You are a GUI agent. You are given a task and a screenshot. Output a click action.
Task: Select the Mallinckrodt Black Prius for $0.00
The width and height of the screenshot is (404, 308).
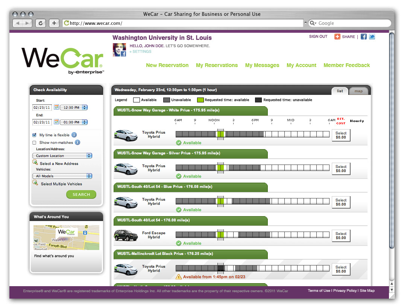tap(341, 269)
